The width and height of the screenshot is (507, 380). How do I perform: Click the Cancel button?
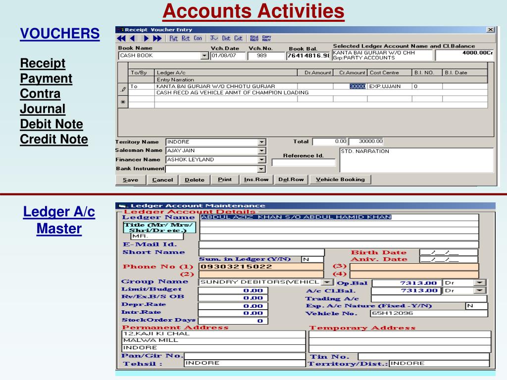[x=162, y=180]
